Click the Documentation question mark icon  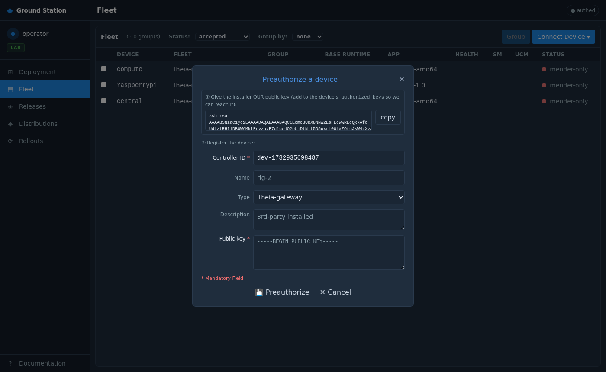point(10,363)
